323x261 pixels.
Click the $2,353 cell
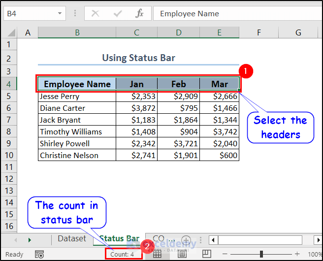[x=136, y=96]
